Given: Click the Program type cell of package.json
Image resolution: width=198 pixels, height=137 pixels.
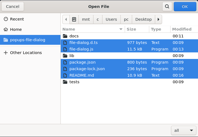Looking at the screenshot, I should pos(160,62).
